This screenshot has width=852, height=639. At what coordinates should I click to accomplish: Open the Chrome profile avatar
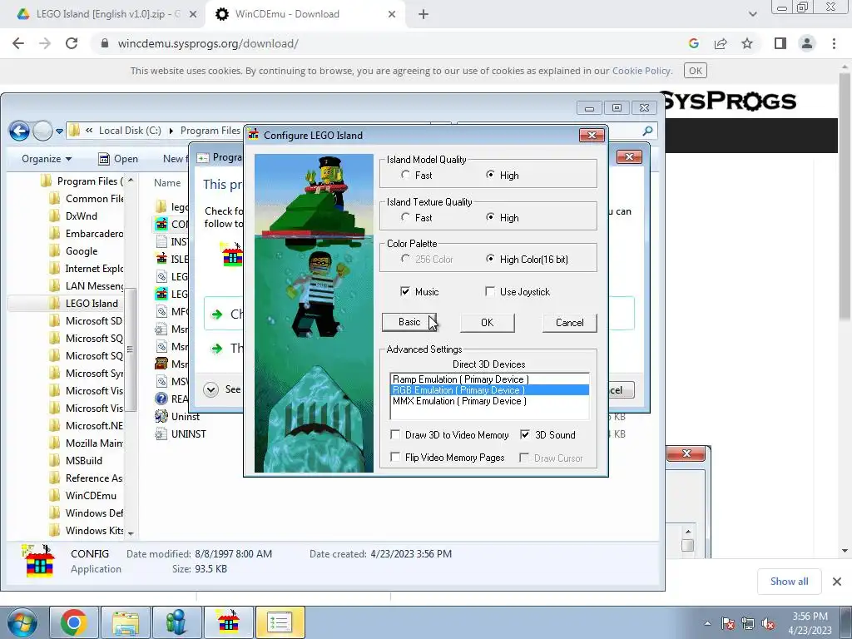(x=807, y=43)
